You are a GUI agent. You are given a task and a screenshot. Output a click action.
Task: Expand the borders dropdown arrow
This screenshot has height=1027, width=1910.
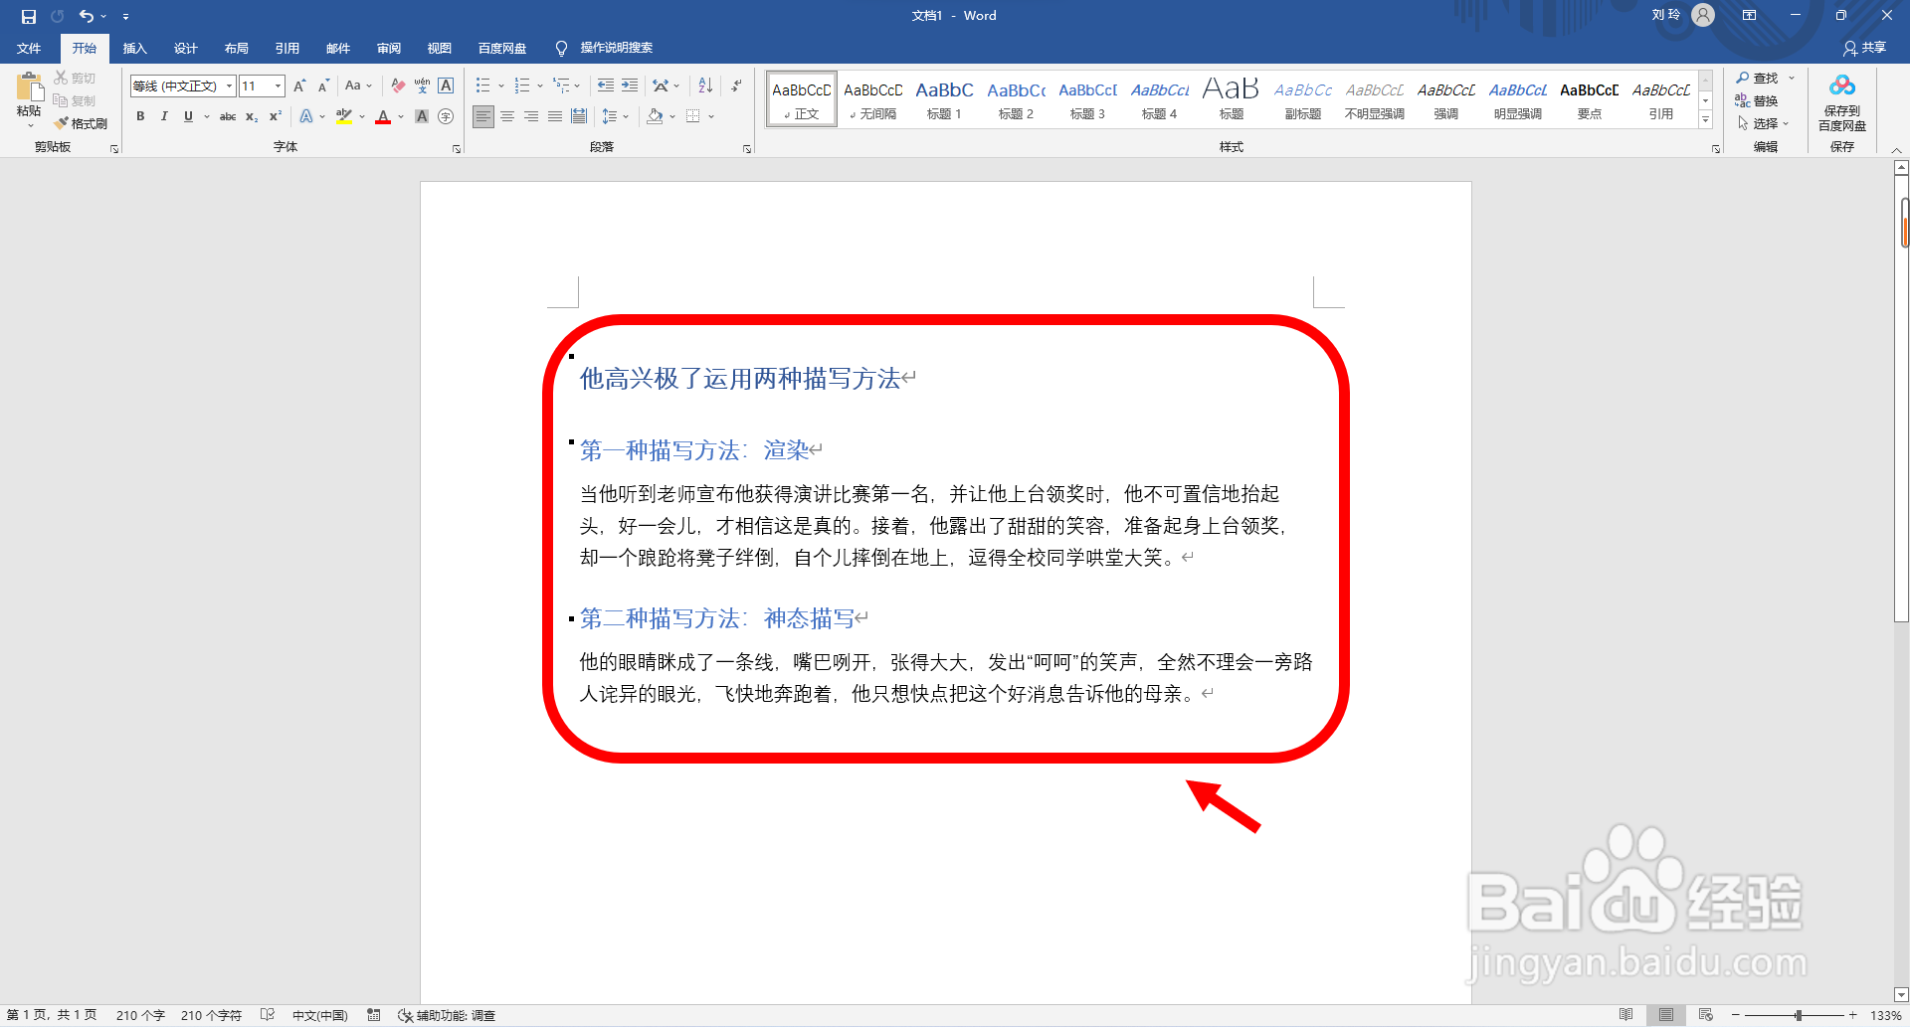tap(711, 116)
